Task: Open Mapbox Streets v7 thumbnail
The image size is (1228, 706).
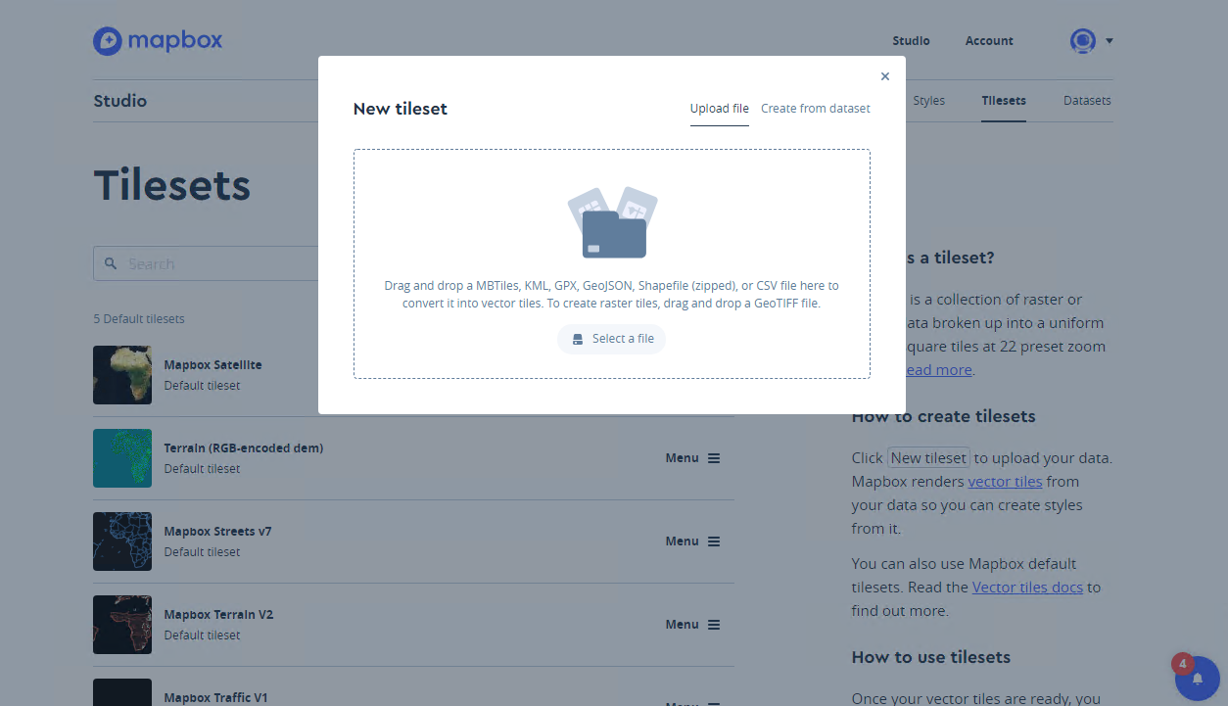Action: pyautogui.click(x=122, y=541)
